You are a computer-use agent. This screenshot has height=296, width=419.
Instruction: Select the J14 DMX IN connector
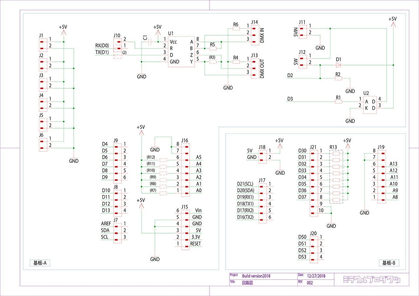(x=255, y=35)
